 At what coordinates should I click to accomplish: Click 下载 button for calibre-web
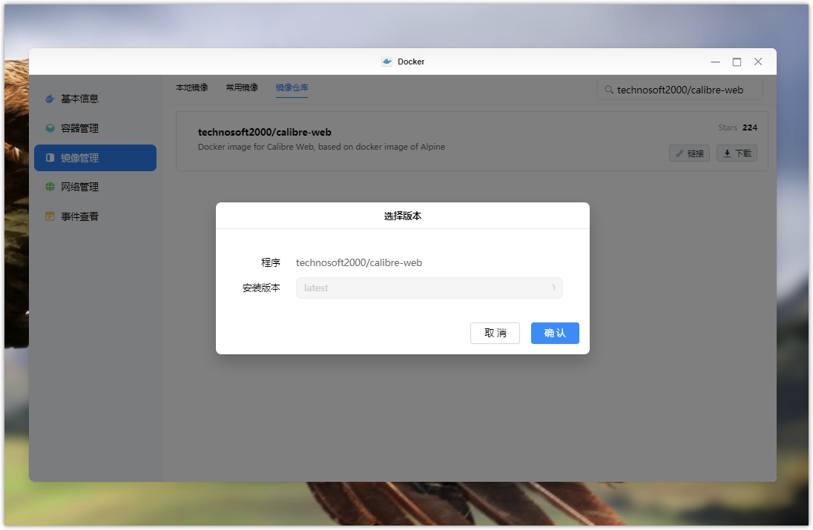click(737, 153)
